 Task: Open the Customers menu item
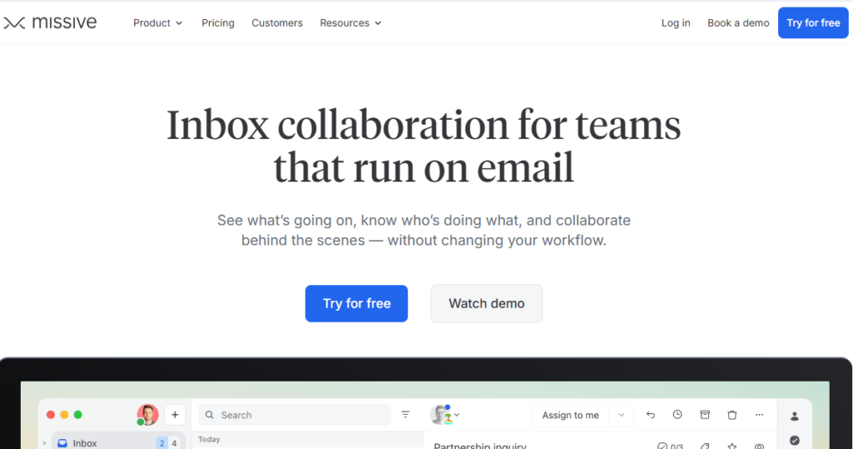tap(277, 22)
